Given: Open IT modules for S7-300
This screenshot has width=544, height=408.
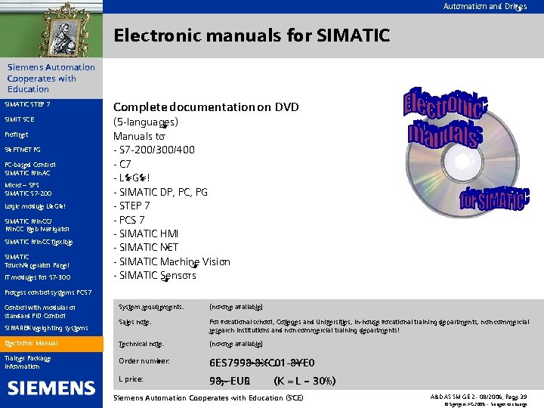Looking at the screenshot, I should click(x=38, y=277).
